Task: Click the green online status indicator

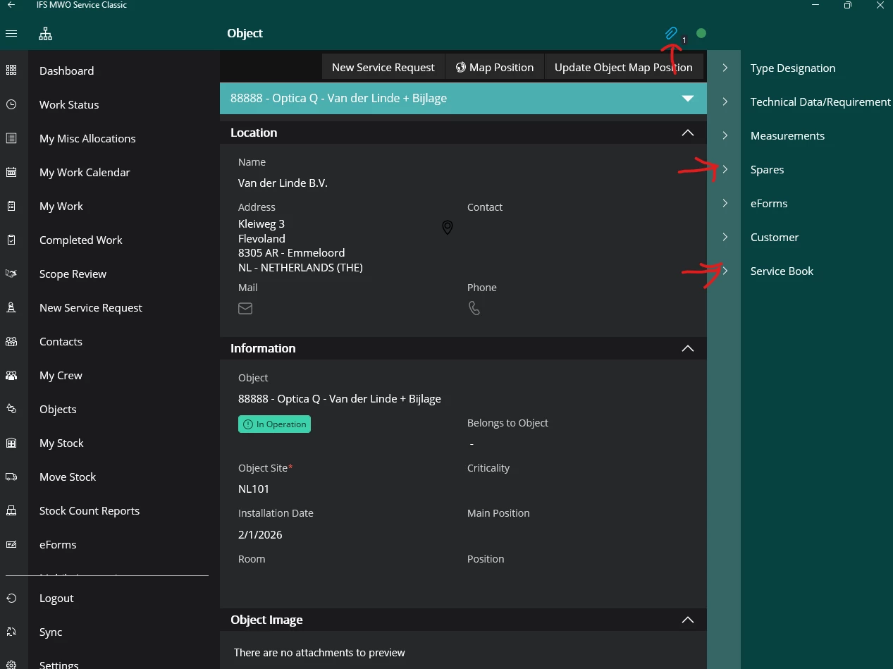Action: 701,33
